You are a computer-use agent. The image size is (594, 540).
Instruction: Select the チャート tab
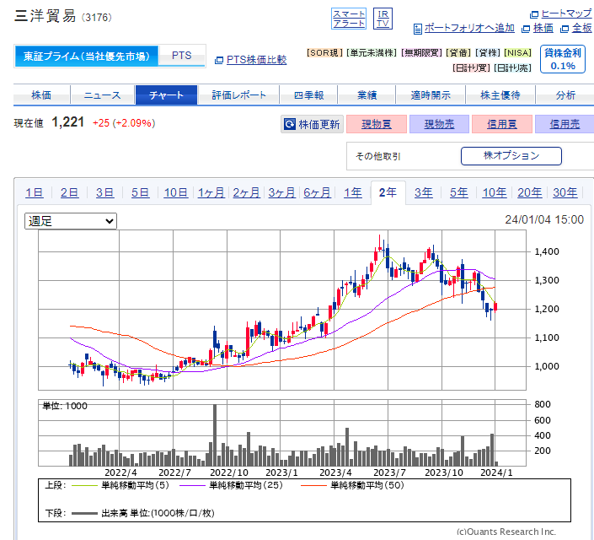click(166, 94)
